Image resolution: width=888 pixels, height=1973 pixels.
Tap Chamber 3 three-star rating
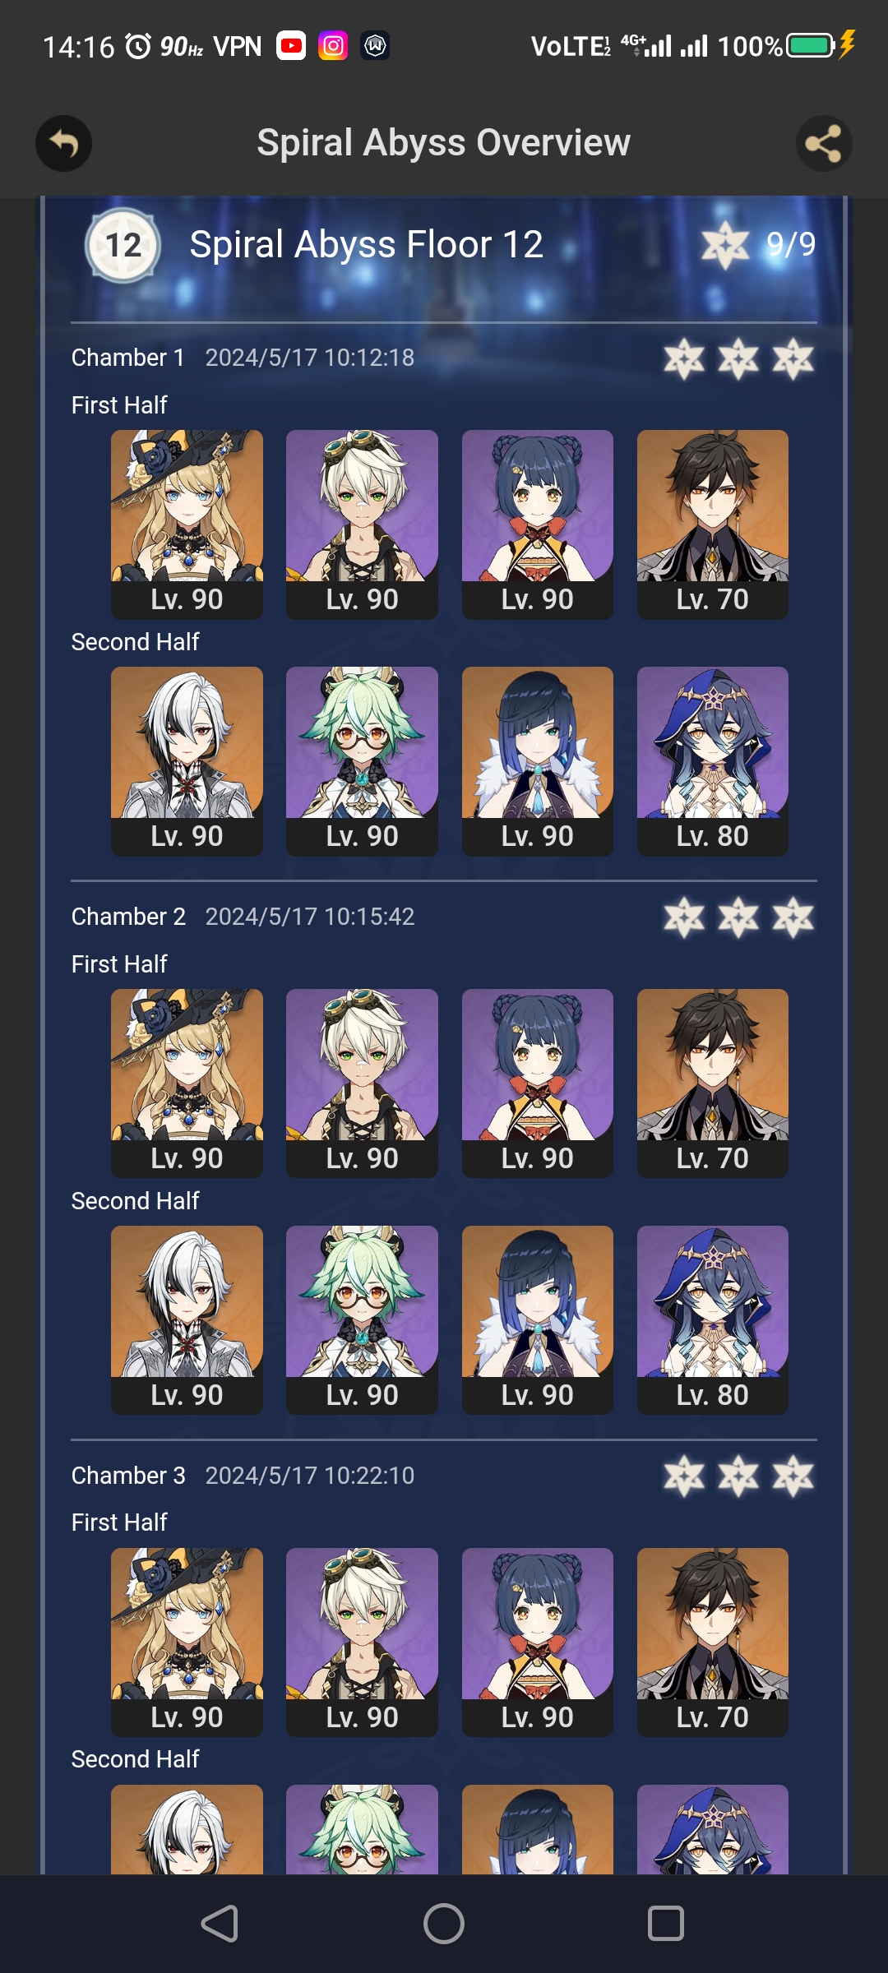point(738,1476)
